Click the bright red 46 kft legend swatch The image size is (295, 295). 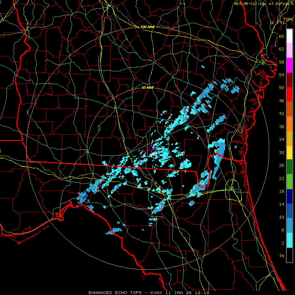point(289,94)
